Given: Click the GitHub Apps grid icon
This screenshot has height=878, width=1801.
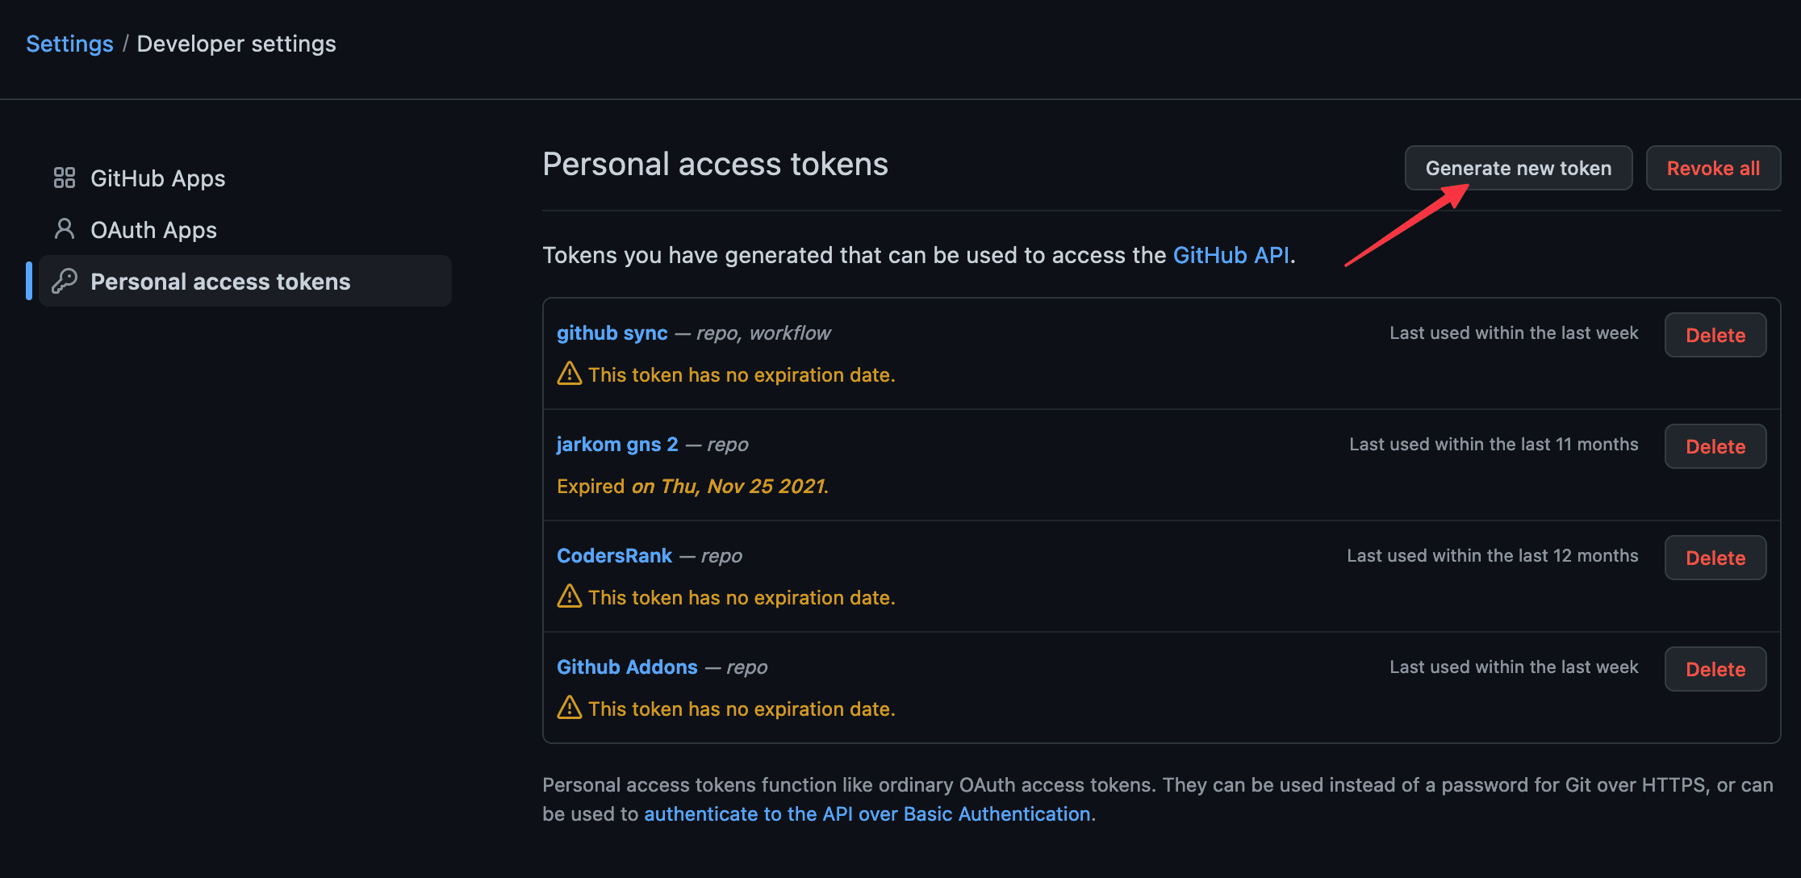Looking at the screenshot, I should coord(65,178).
